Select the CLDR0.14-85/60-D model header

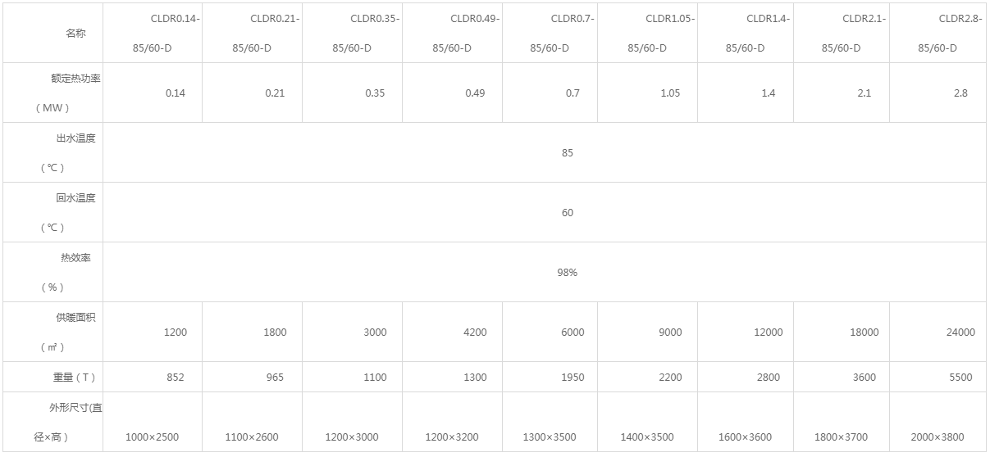click(x=153, y=34)
